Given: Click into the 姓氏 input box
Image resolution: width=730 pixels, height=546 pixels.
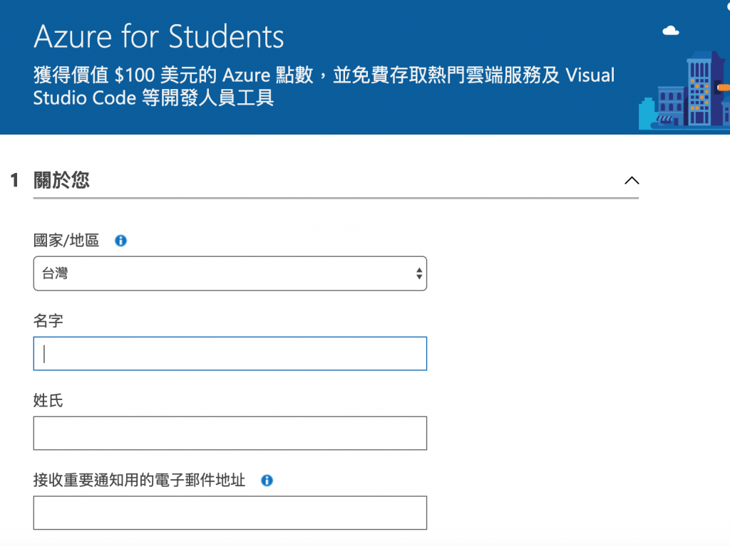Looking at the screenshot, I should click(x=230, y=433).
